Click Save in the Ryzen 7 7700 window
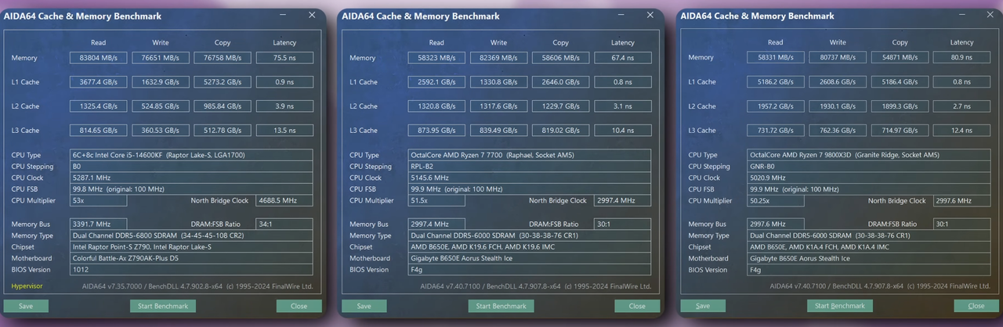The width and height of the screenshot is (1003, 327). coord(364,306)
